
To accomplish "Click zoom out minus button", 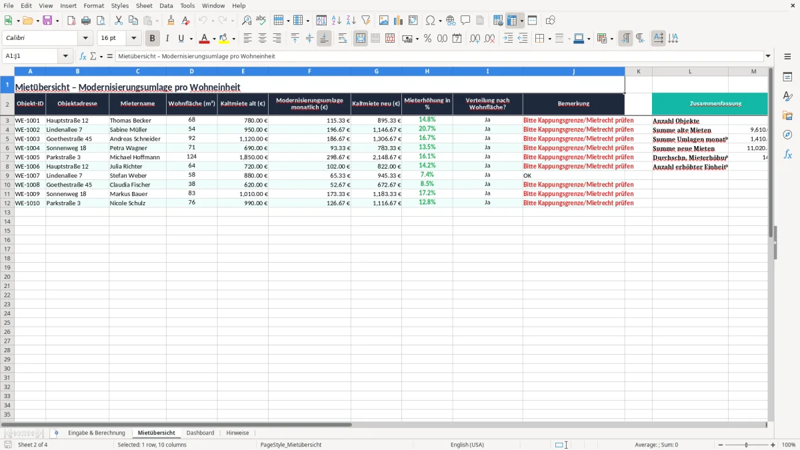I will [x=720, y=445].
